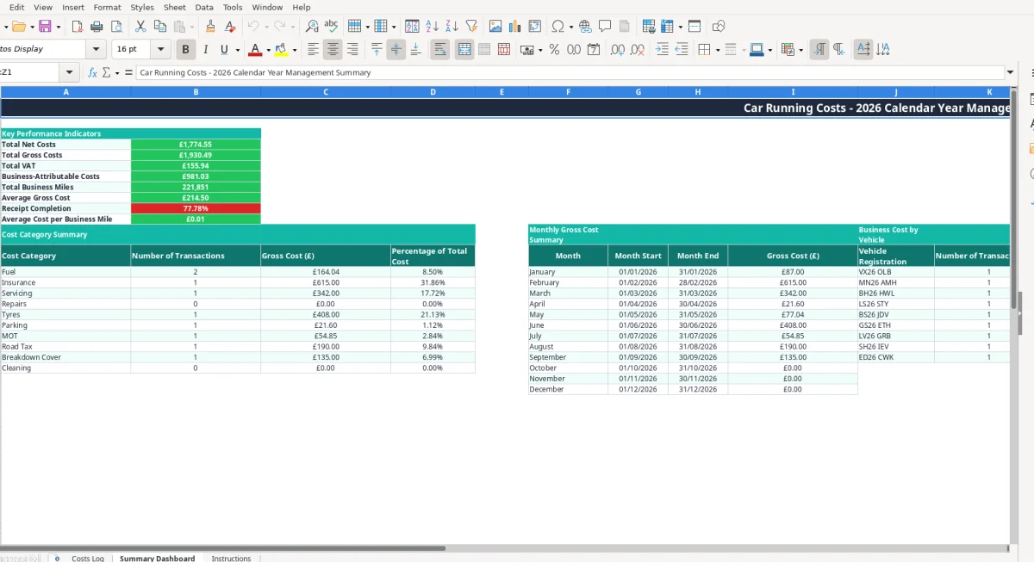Insert Hyperlink icon
1034x581 pixels.
585,27
